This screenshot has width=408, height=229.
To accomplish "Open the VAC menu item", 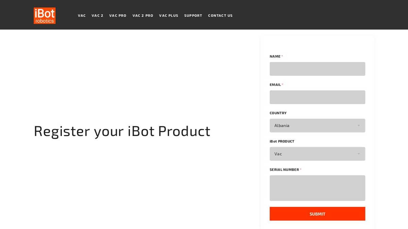I will [82, 15].
